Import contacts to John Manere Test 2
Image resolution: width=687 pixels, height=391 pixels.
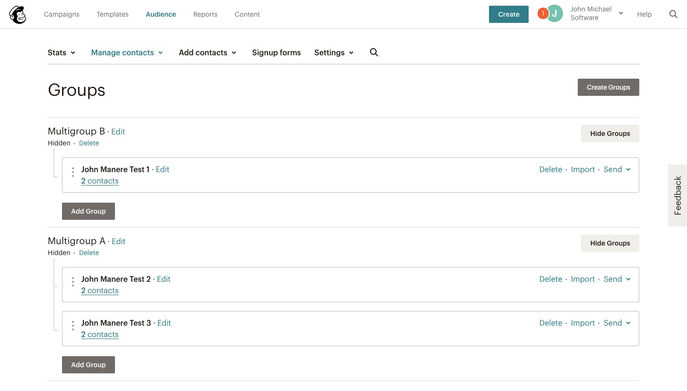pos(583,279)
